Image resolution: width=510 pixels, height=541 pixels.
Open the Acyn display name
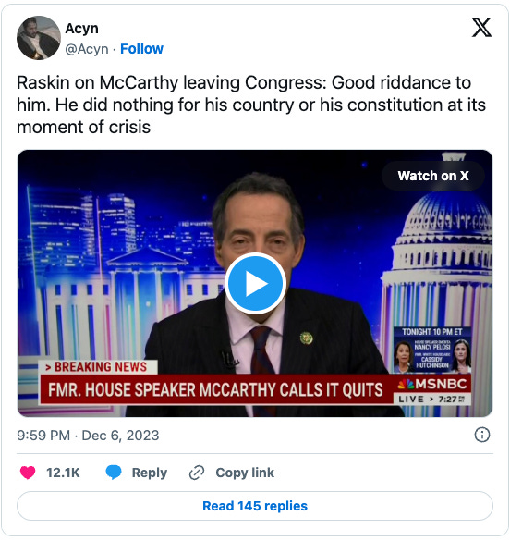click(81, 29)
